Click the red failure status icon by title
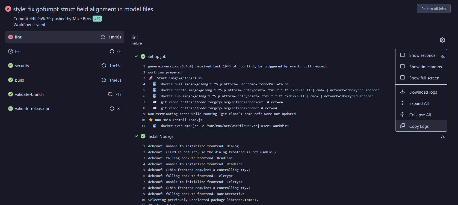458x205 pixels. pyautogui.click(x=8, y=9)
